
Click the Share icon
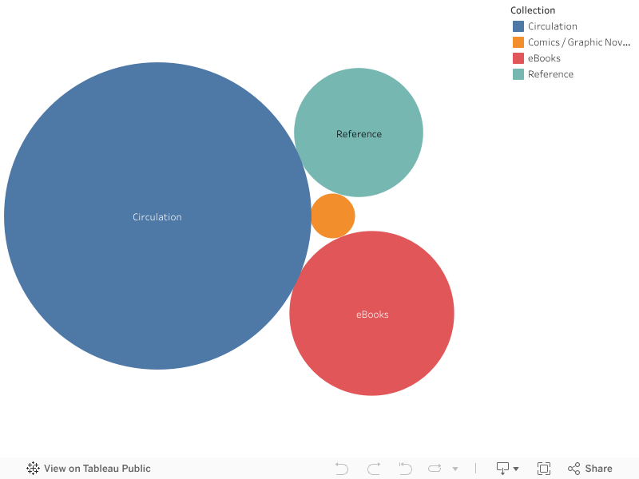pos(574,469)
